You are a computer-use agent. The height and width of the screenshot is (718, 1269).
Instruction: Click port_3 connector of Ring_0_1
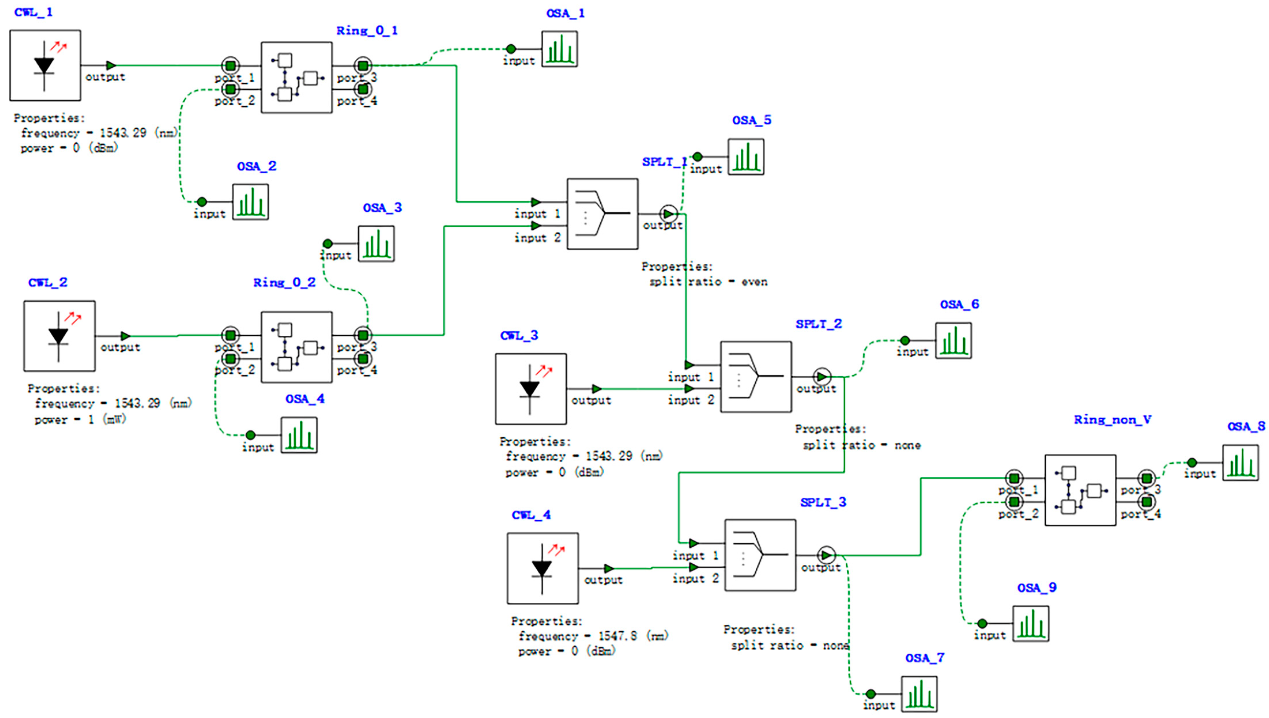[363, 65]
